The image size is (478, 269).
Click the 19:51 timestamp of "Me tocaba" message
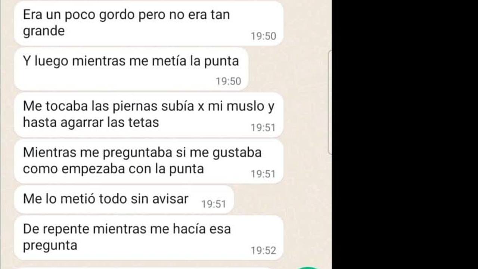(263, 128)
